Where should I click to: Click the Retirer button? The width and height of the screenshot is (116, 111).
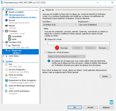click(x=105, y=76)
